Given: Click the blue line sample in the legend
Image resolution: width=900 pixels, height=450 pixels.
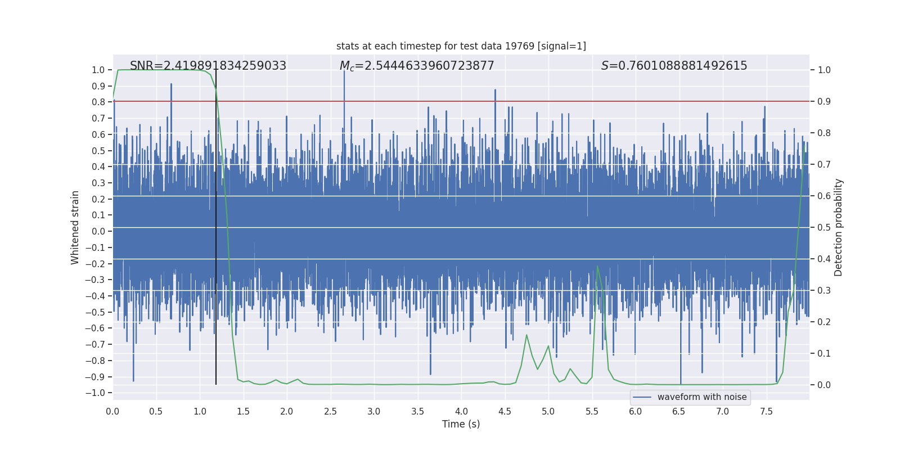Looking at the screenshot, I should pyautogui.click(x=642, y=397).
